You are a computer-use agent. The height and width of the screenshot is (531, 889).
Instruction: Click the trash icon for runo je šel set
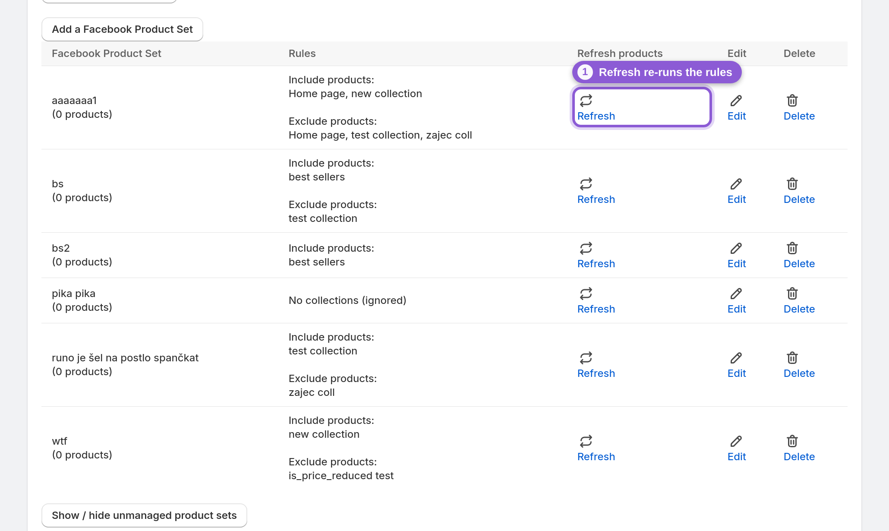coord(792,358)
